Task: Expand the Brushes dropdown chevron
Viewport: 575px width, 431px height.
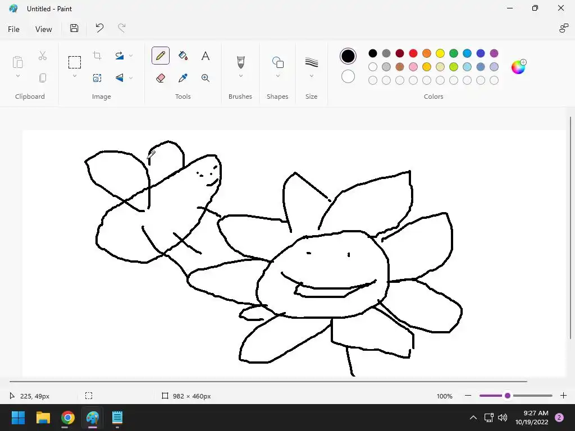Action: 240,76
